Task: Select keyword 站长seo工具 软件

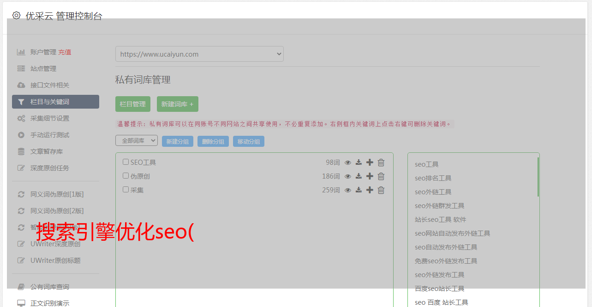Action: point(440,220)
